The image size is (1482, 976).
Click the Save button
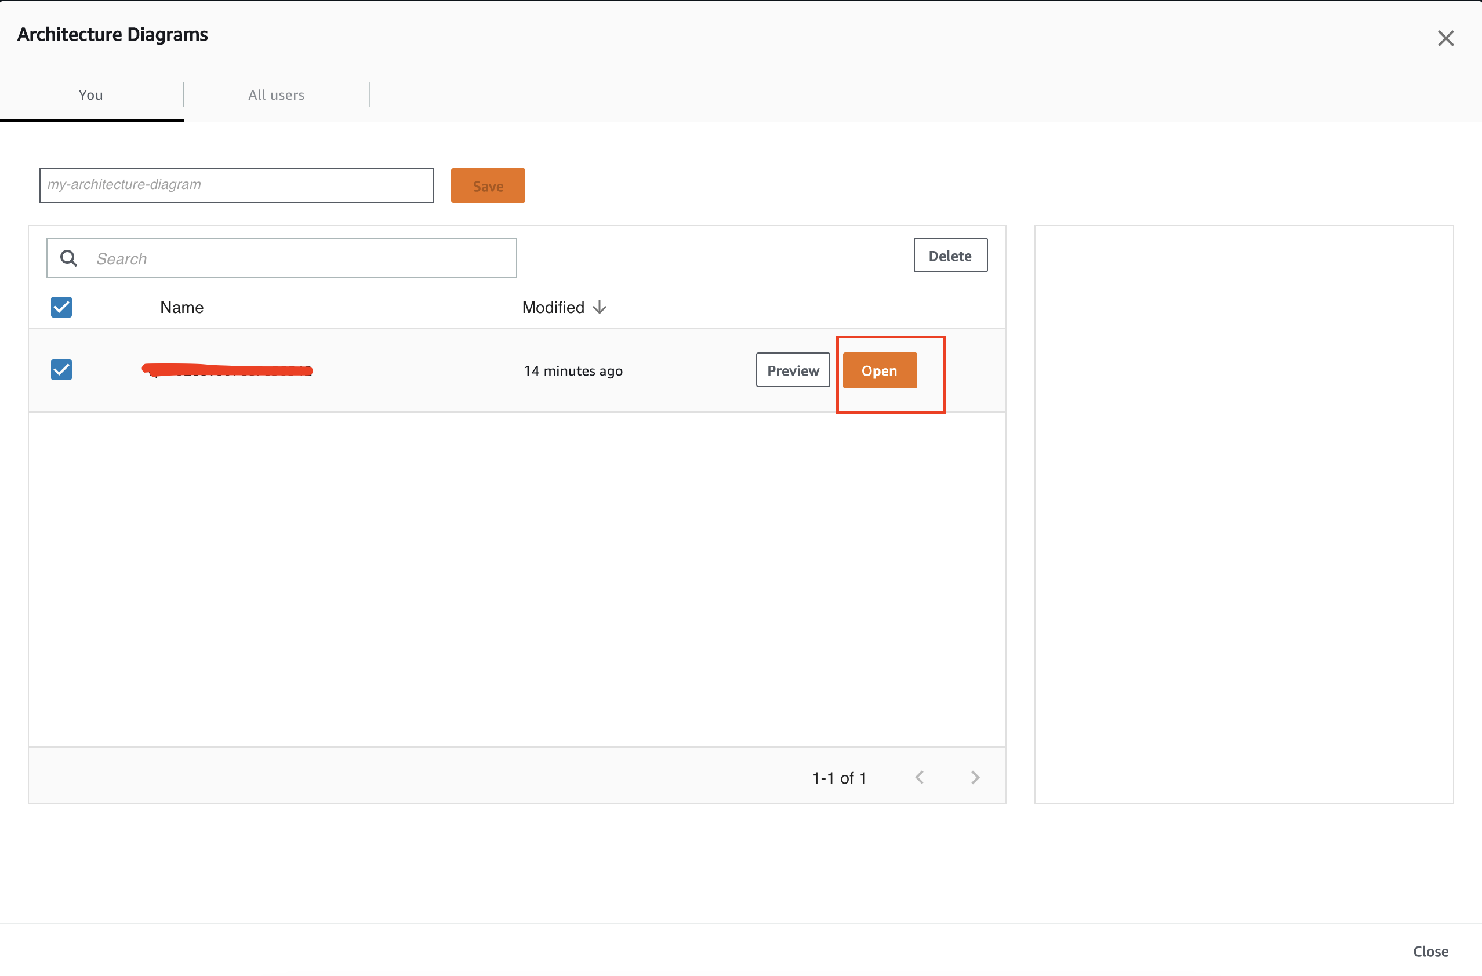(x=488, y=185)
